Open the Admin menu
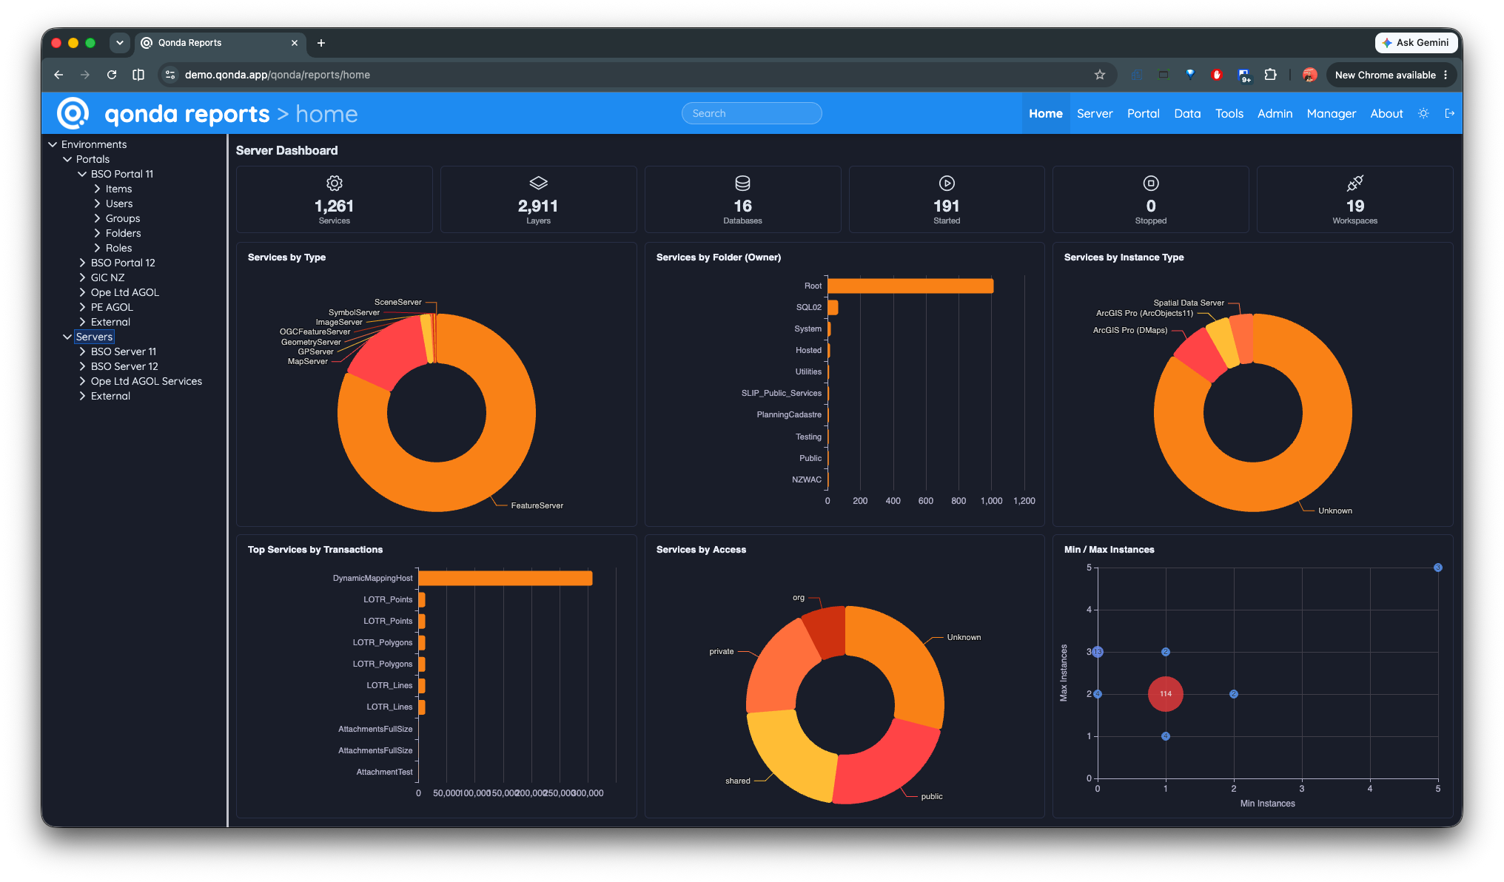The width and height of the screenshot is (1504, 882). (1275, 113)
